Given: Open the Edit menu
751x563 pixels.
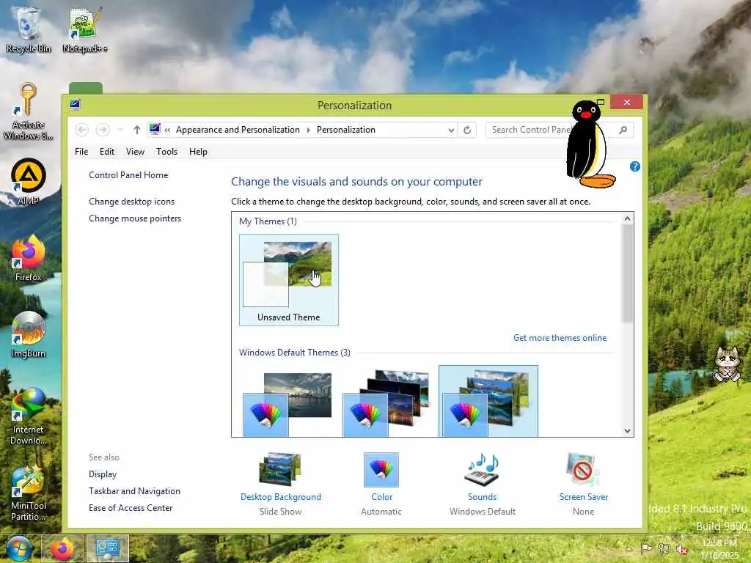Looking at the screenshot, I should point(107,152).
